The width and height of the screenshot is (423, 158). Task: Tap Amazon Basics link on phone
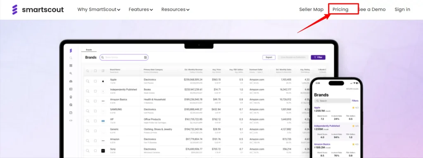322,144
